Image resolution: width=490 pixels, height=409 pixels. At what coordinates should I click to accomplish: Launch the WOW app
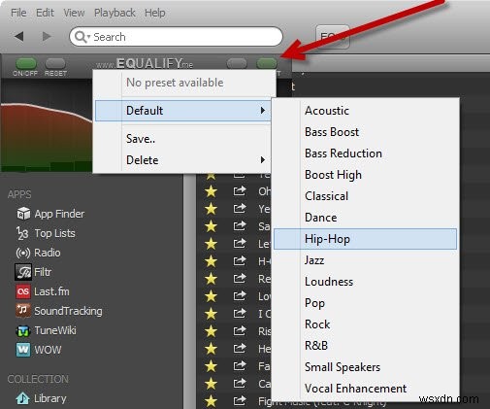click(39, 350)
